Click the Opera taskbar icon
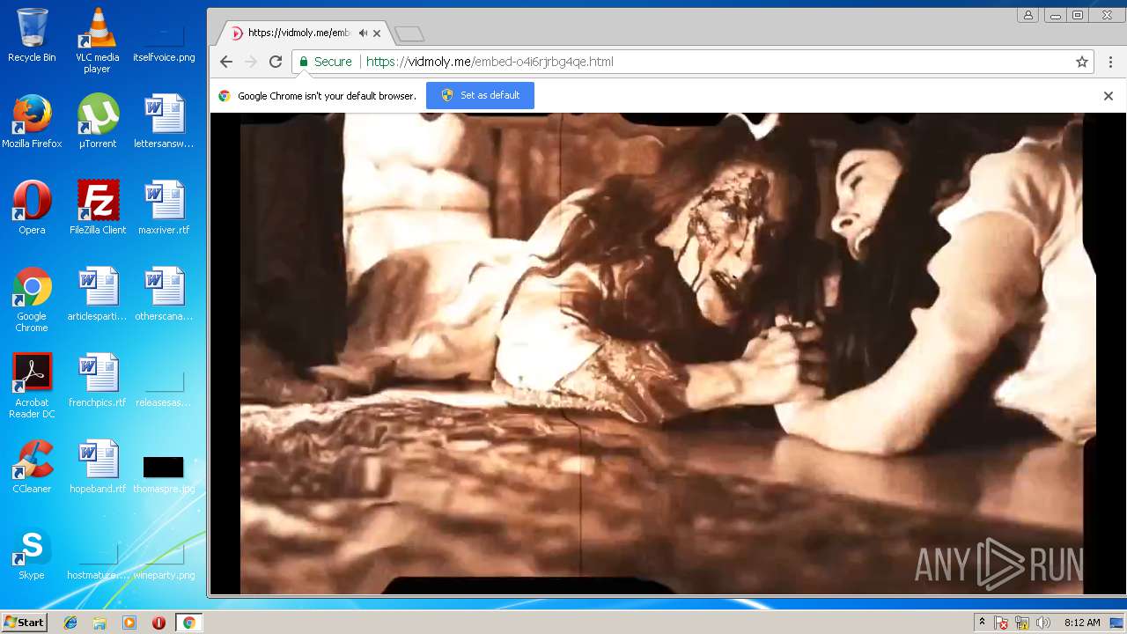 click(158, 623)
